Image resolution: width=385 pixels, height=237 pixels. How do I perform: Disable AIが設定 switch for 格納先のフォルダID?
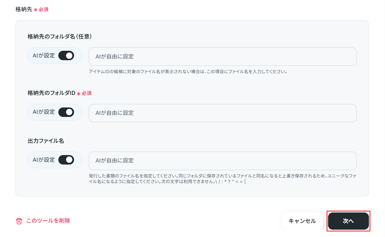click(x=66, y=112)
